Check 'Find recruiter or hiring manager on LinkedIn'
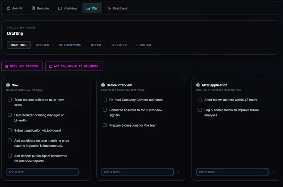The width and height of the screenshot is (283, 187). click(x=10, y=115)
